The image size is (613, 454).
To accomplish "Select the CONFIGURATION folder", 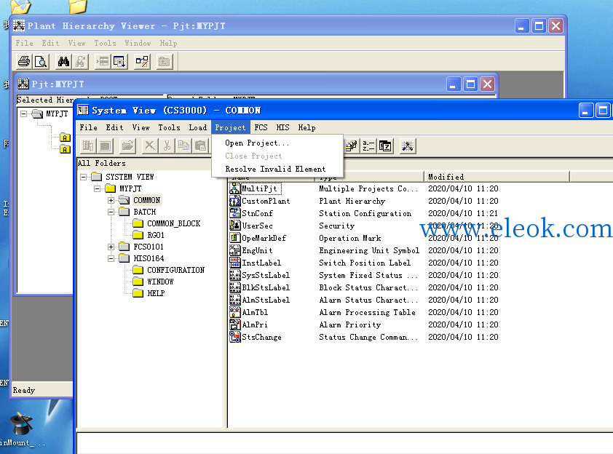I will pos(175,270).
